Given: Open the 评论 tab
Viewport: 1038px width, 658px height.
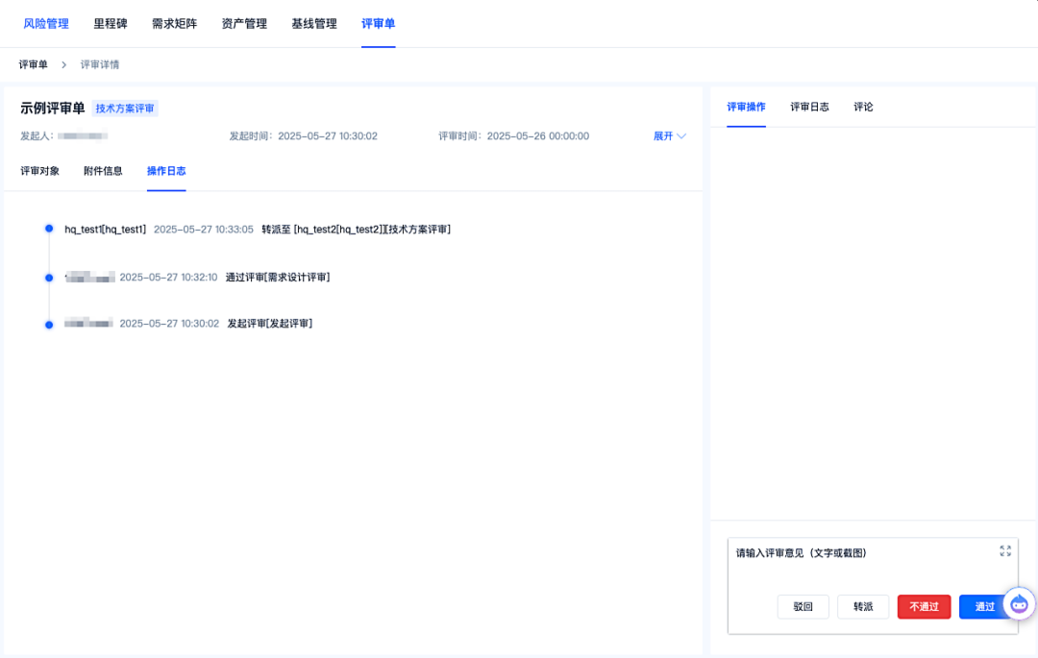Looking at the screenshot, I should click(863, 108).
